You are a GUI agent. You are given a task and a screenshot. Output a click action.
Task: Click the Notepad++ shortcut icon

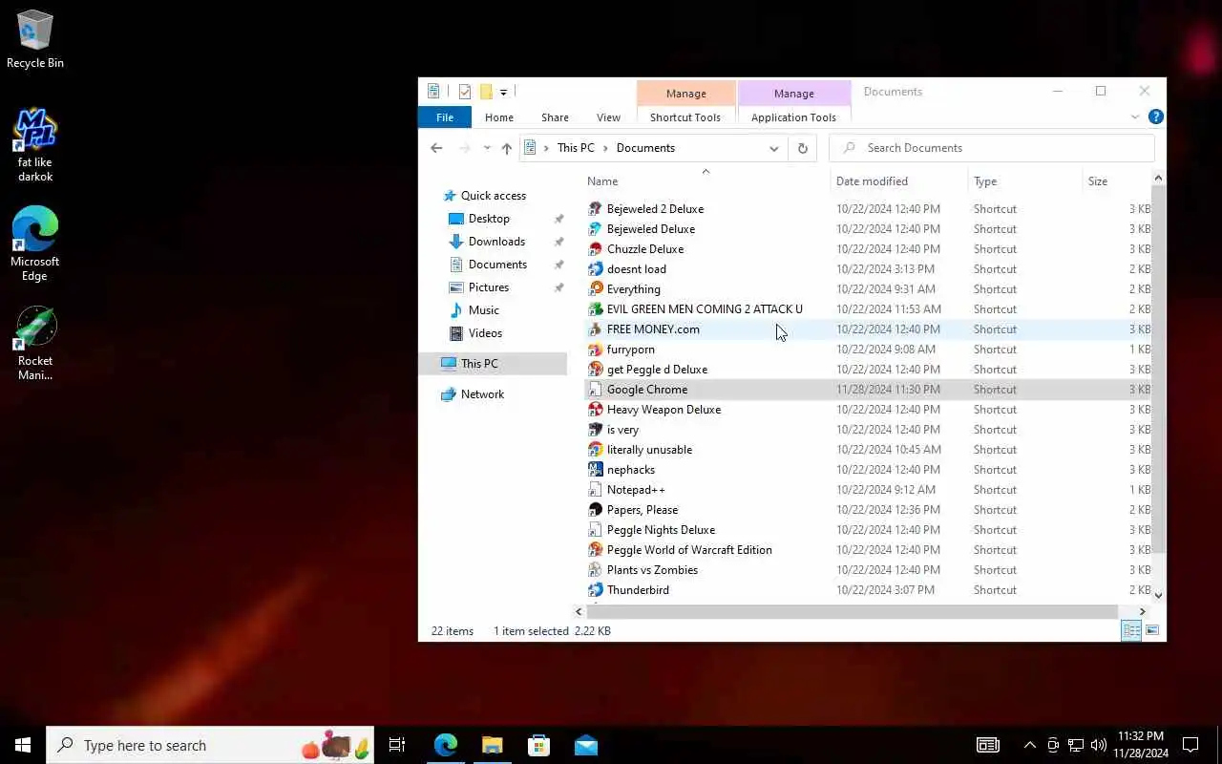coord(596,490)
